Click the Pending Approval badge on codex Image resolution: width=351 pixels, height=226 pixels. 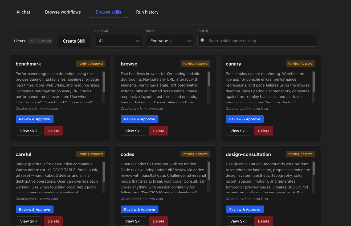point(195,154)
